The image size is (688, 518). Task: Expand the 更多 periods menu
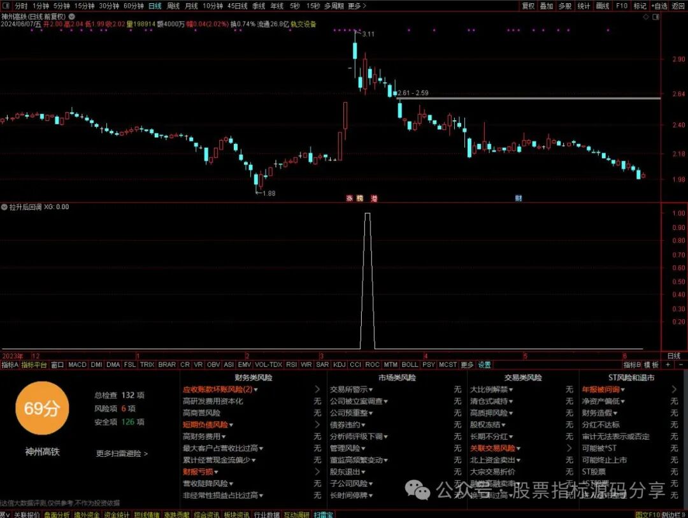pyautogui.click(x=357, y=6)
